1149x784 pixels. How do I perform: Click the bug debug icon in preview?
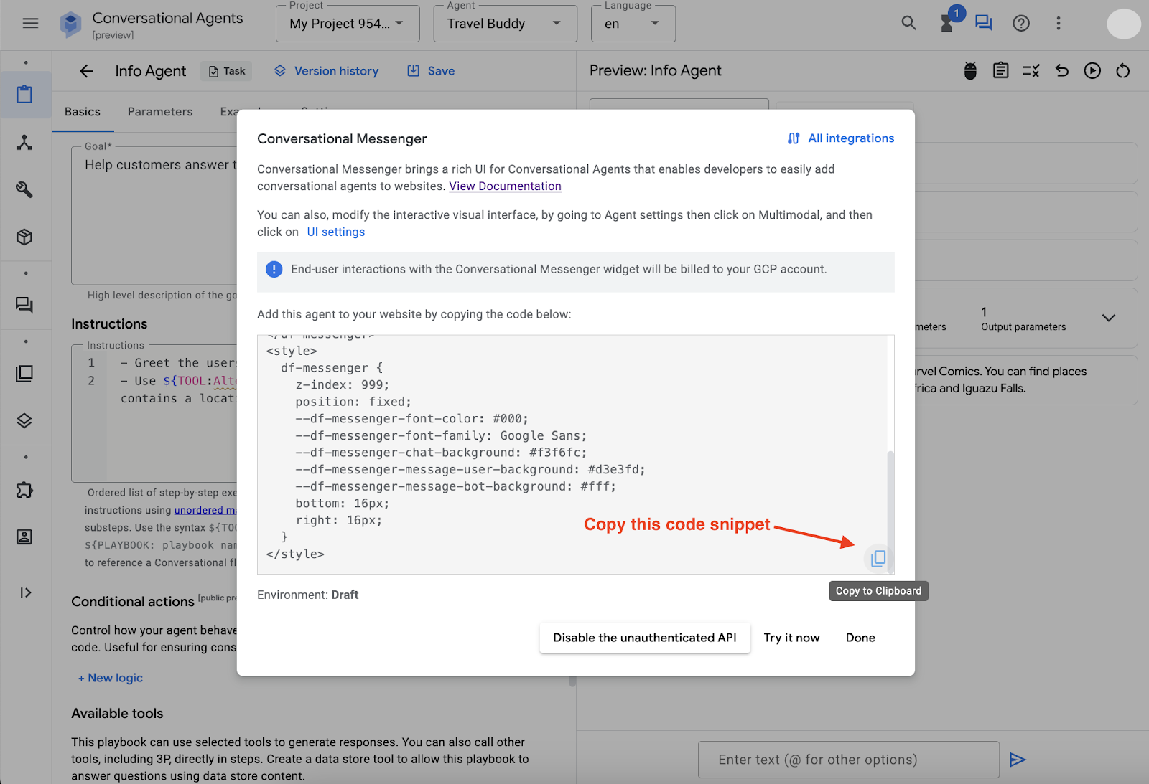970,71
